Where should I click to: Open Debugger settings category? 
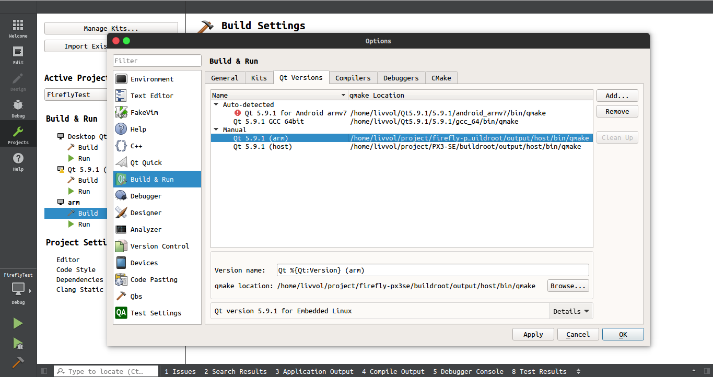157,196
